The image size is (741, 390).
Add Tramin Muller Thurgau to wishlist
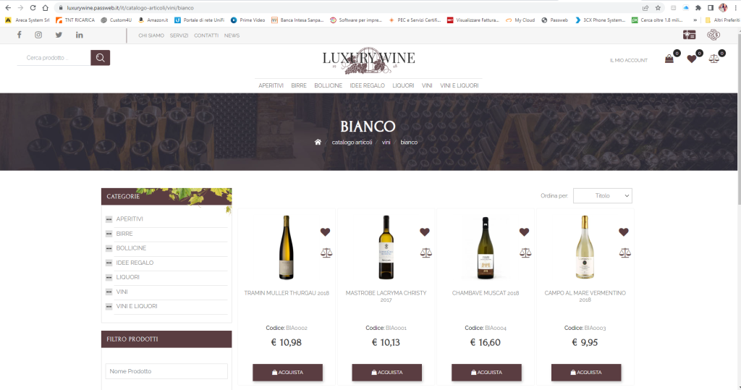325,232
